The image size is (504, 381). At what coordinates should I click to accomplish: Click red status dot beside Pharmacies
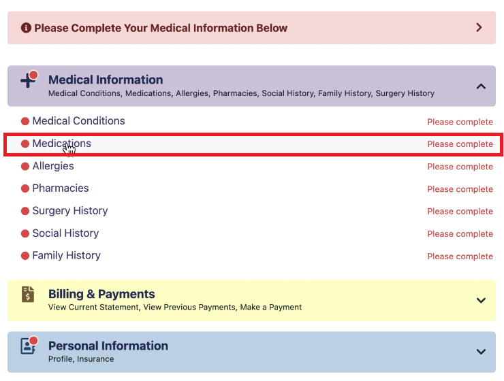(25, 189)
